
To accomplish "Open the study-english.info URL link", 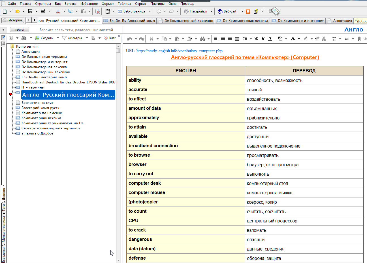I will (x=180, y=51).
